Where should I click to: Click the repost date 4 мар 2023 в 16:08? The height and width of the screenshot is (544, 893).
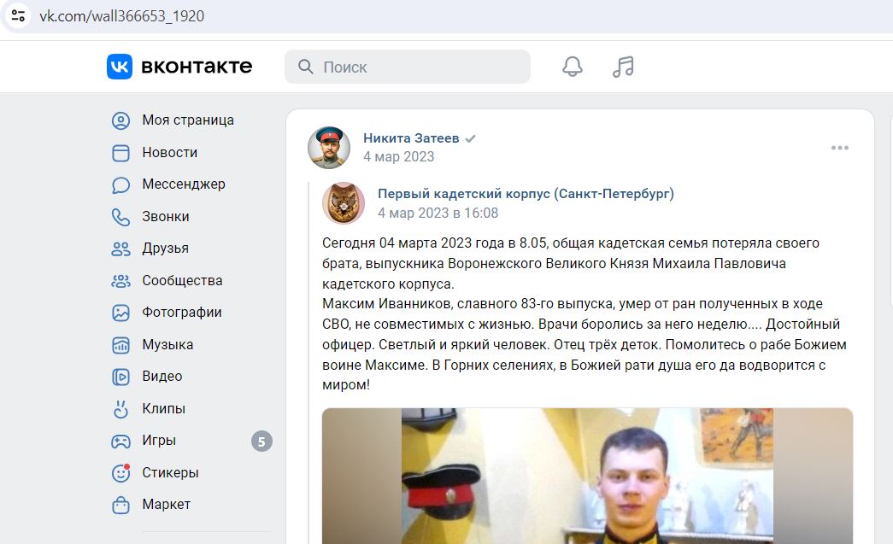pyautogui.click(x=438, y=213)
